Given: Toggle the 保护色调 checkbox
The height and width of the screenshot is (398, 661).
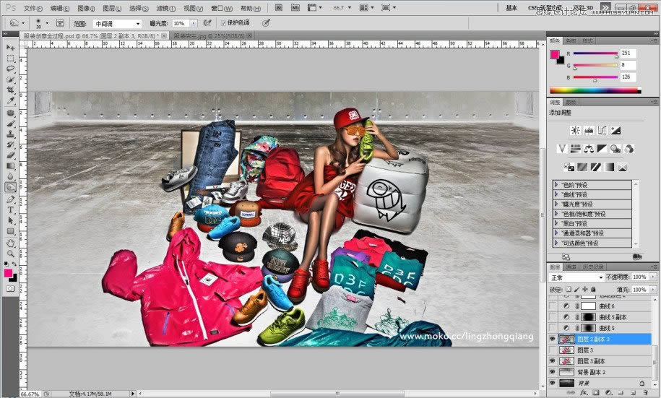Looking at the screenshot, I should point(223,23).
